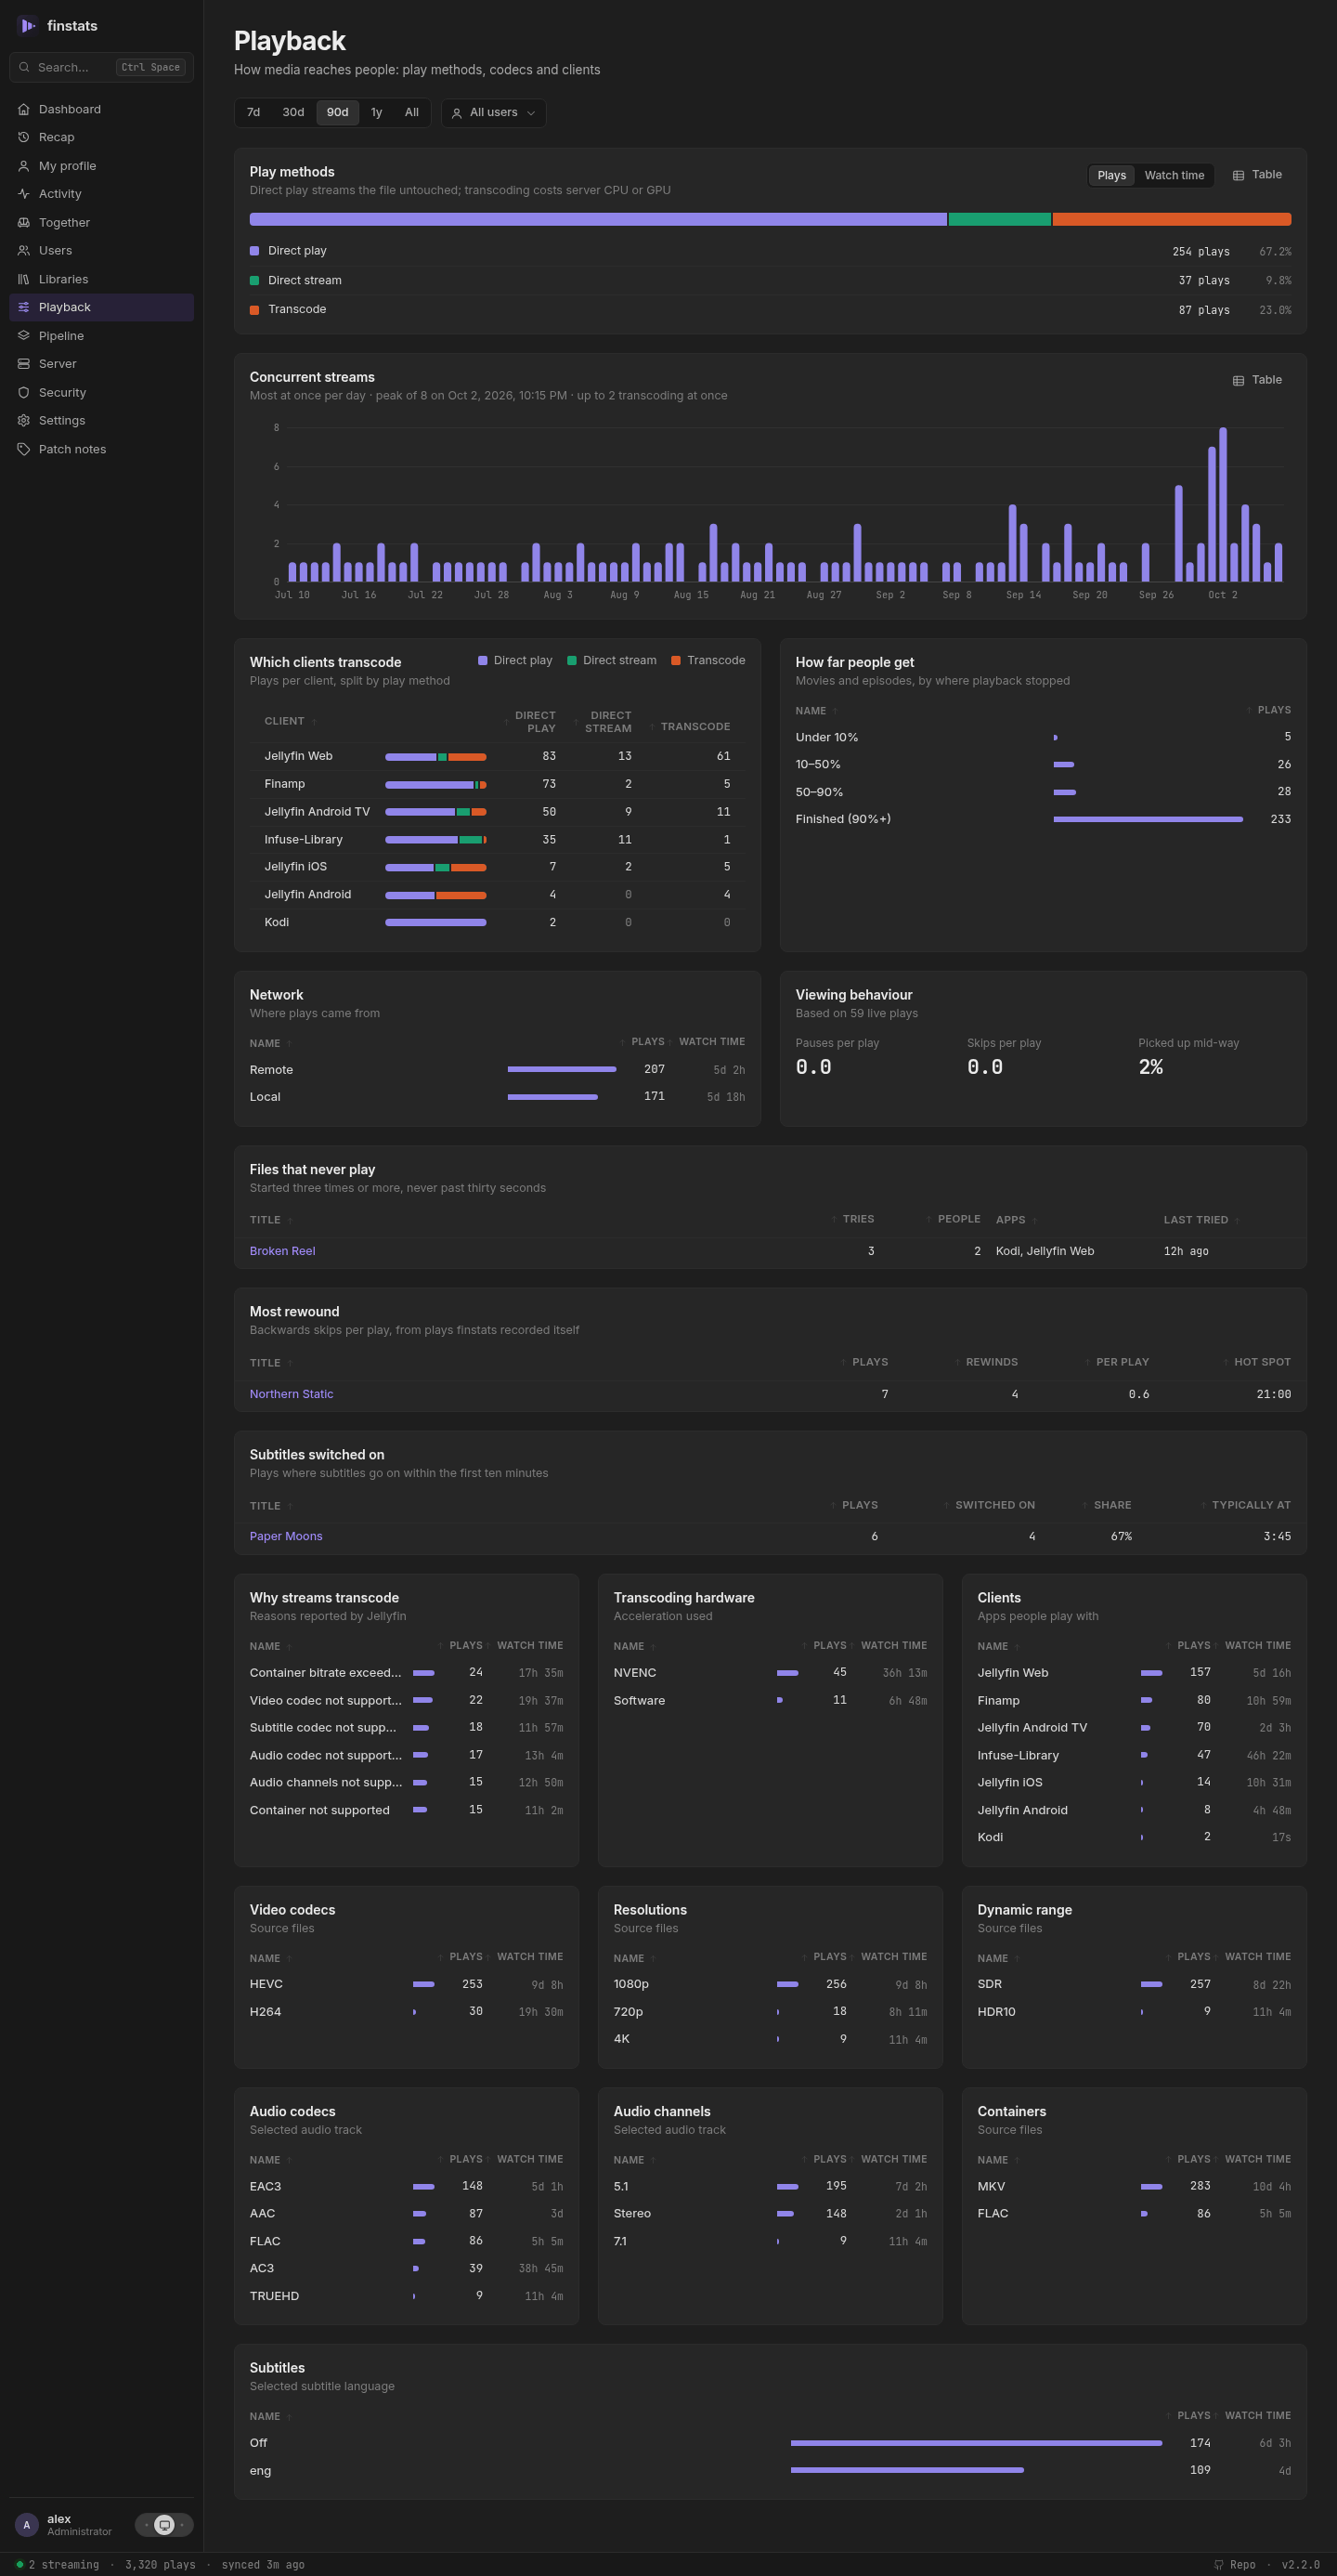Open Settings from the sidebar
Screen dimensions: 1337x2576
[x=101, y=421]
